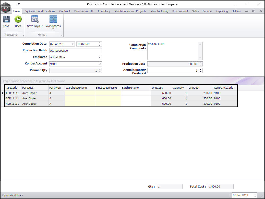The height and width of the screenshot is (199, 265).
Task: Sort by LineCost column header
Action: click(x=200, y=88)
